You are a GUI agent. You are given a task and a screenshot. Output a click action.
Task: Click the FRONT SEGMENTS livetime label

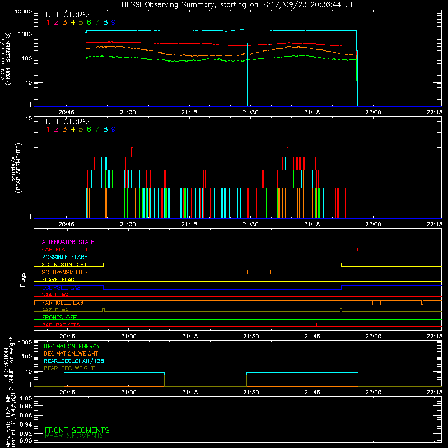77,430
